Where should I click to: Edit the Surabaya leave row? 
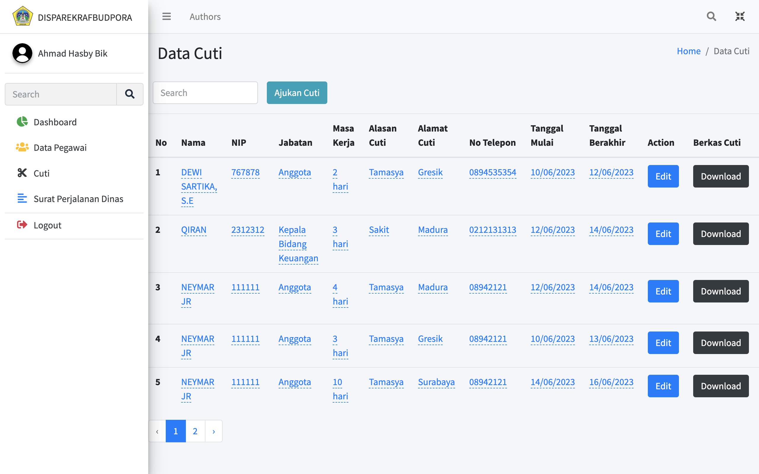click(663, 386)
